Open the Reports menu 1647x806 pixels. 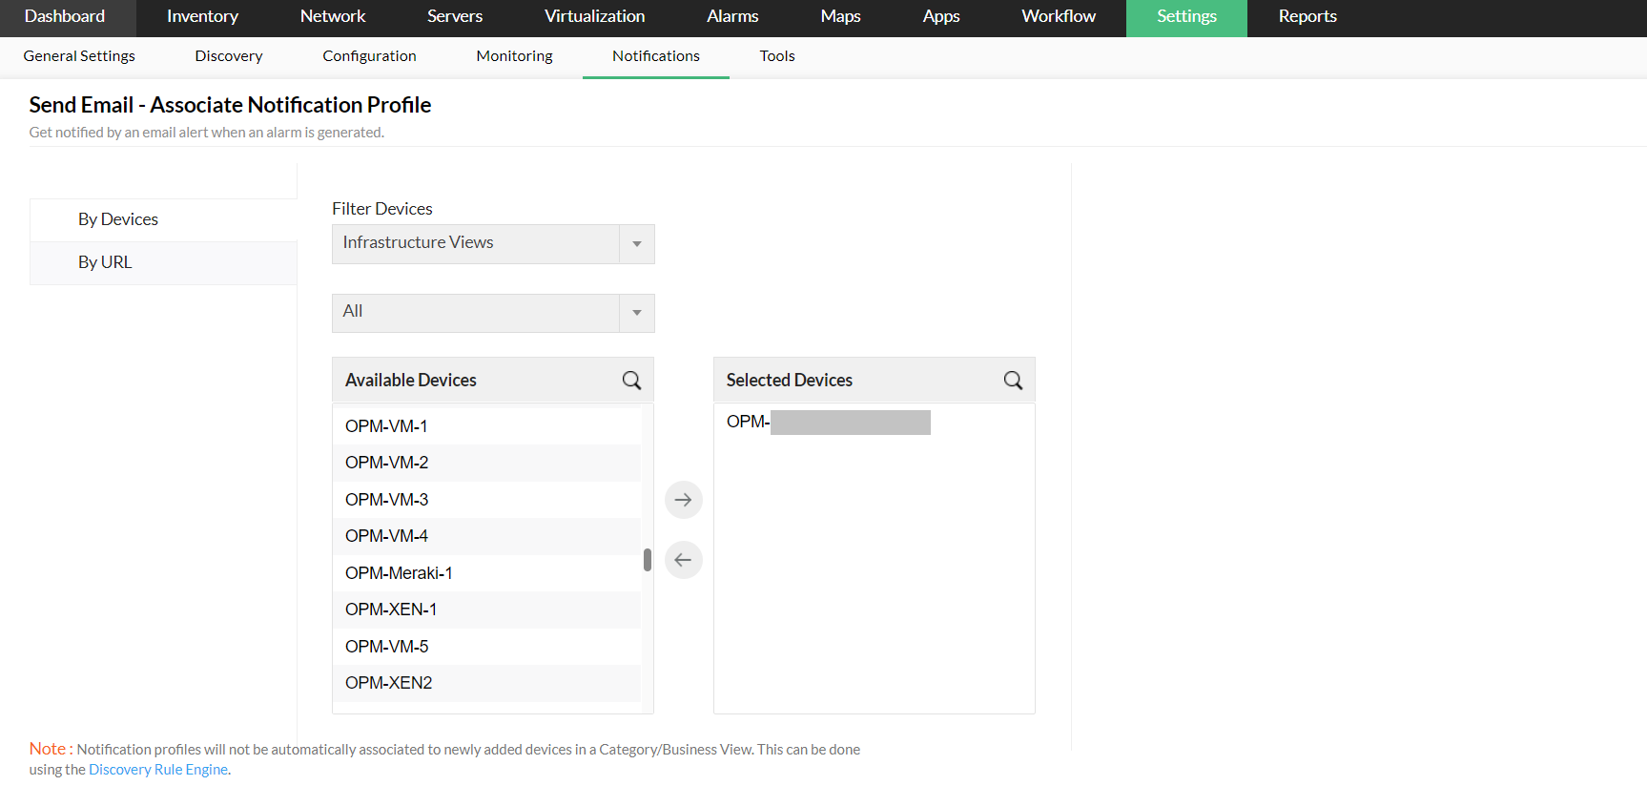click(1307, 17)
